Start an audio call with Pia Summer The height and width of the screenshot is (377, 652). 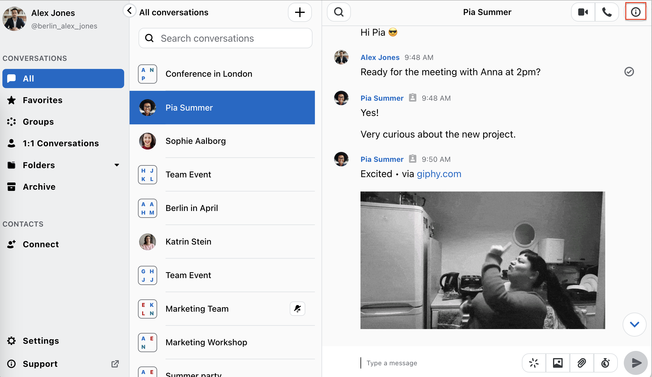607,12
